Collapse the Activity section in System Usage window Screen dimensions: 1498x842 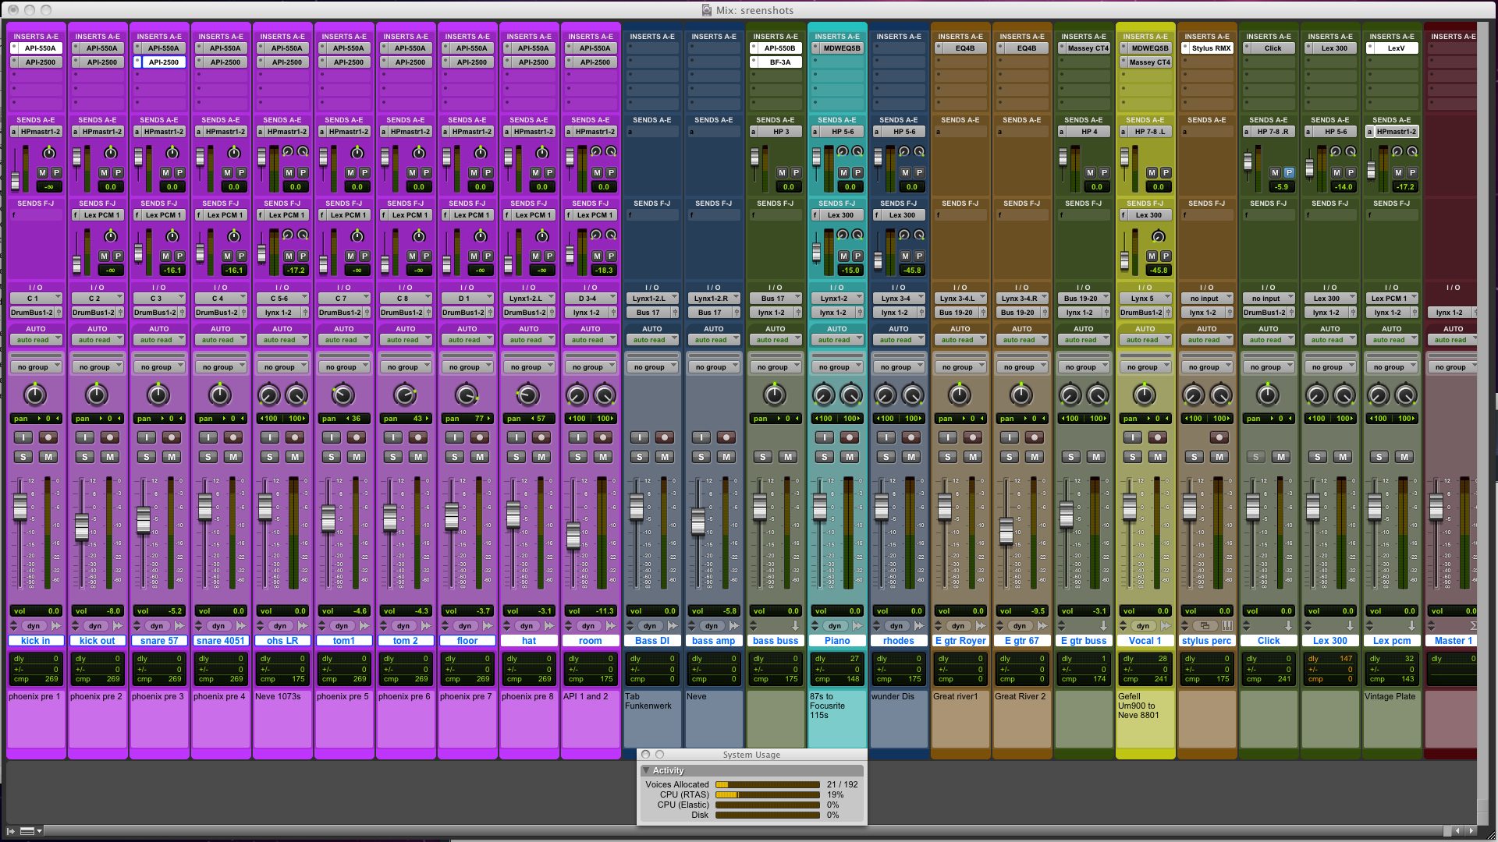[646, 769]
